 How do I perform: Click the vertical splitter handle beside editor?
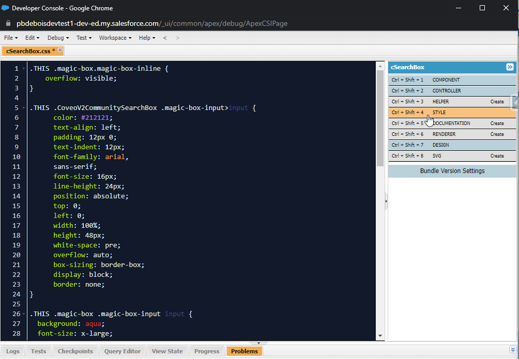(386, 201)
